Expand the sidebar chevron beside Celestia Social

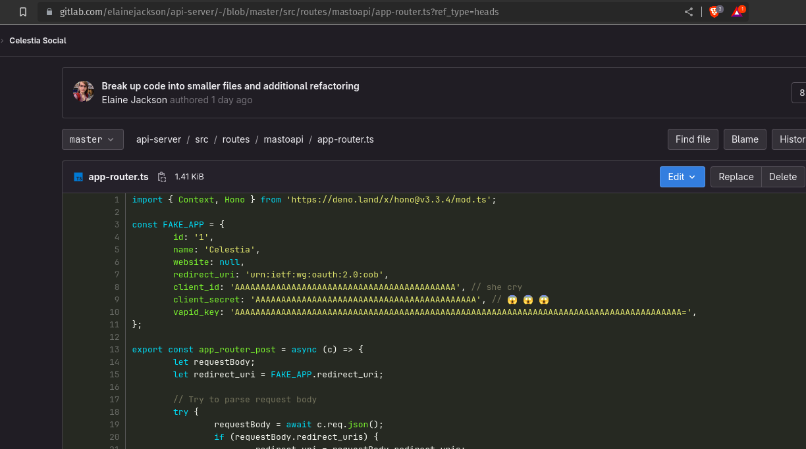pyautogui.click(x=3, y=41)
